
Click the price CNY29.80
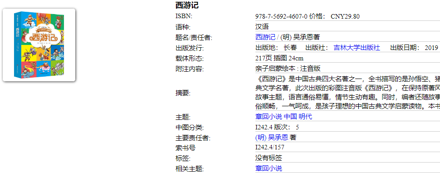tap(345, 16)
